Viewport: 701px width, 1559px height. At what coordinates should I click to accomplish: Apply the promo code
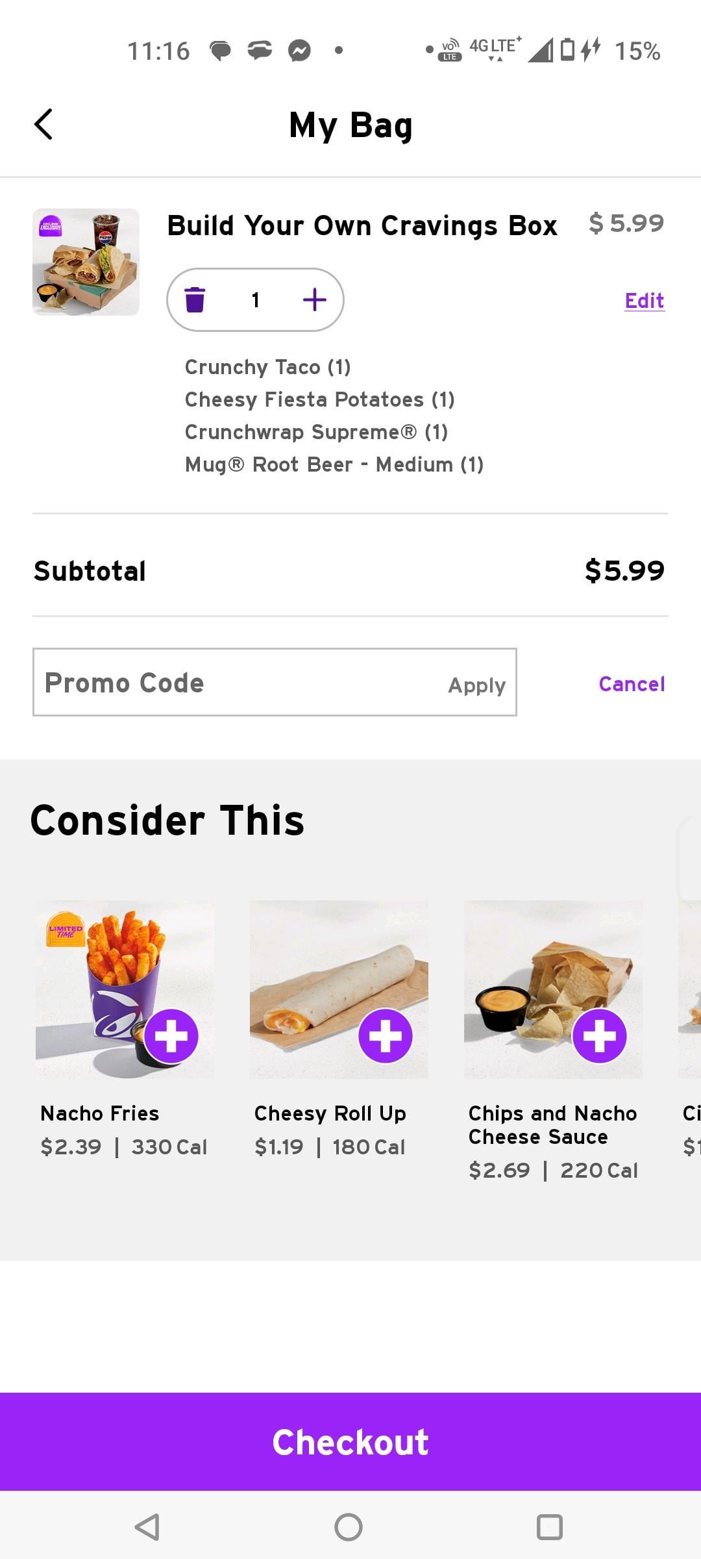(476, 685)
